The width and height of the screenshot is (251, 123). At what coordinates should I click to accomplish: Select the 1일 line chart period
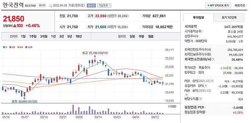click(23, 36)
